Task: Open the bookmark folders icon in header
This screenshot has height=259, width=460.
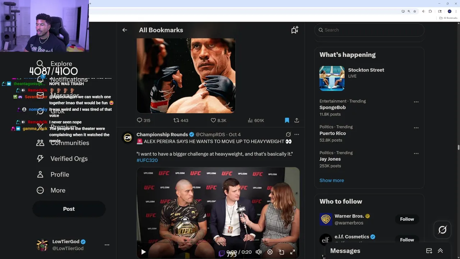Action: point(295,30)
